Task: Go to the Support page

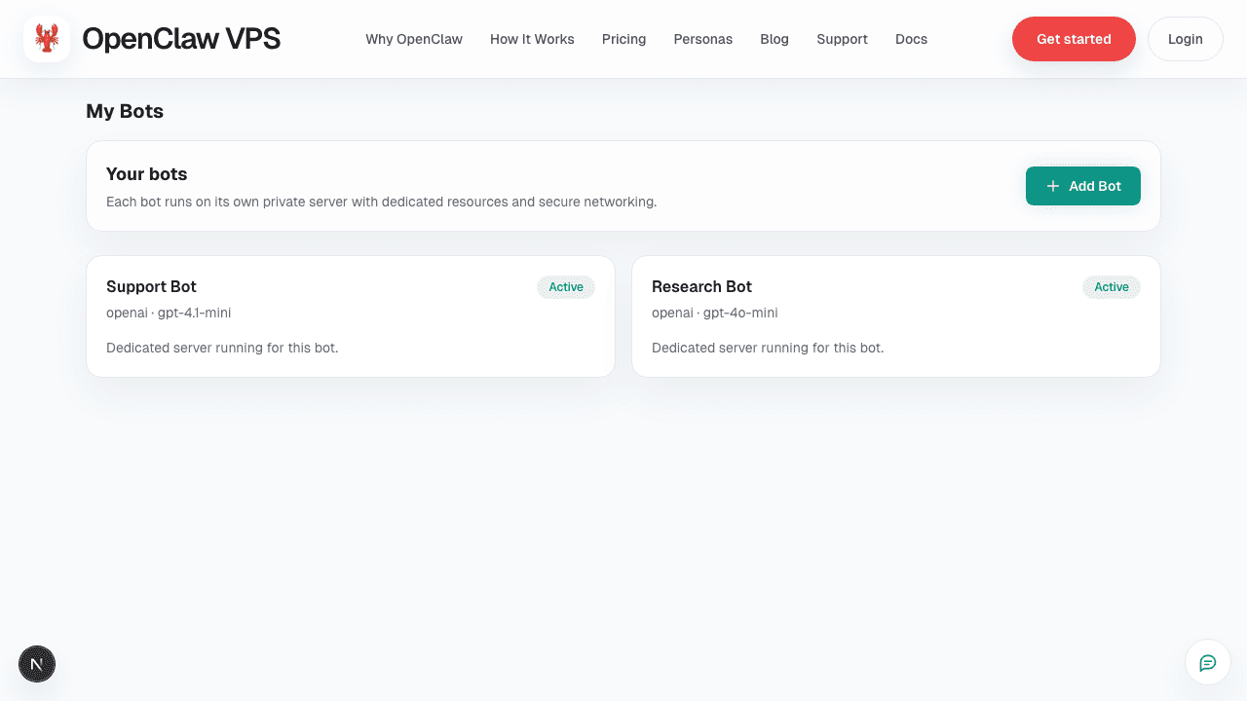Action: (x=842, y=39)
